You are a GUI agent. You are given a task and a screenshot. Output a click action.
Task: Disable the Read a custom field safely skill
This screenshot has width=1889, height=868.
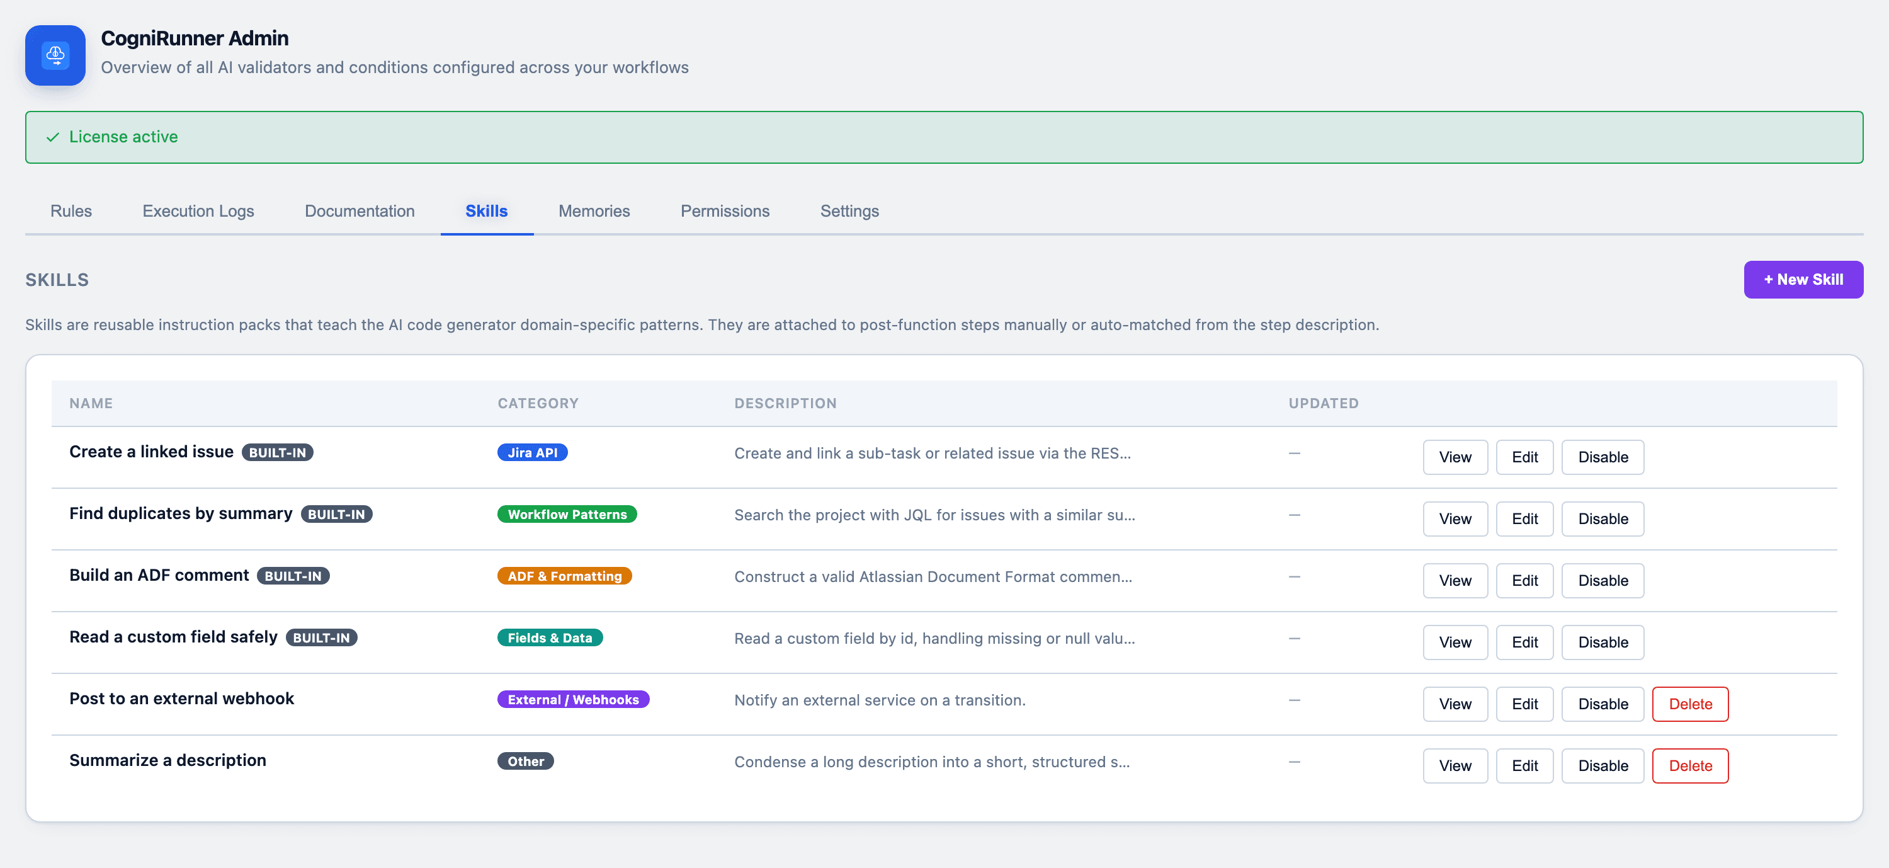click(x=1603, y=642)
